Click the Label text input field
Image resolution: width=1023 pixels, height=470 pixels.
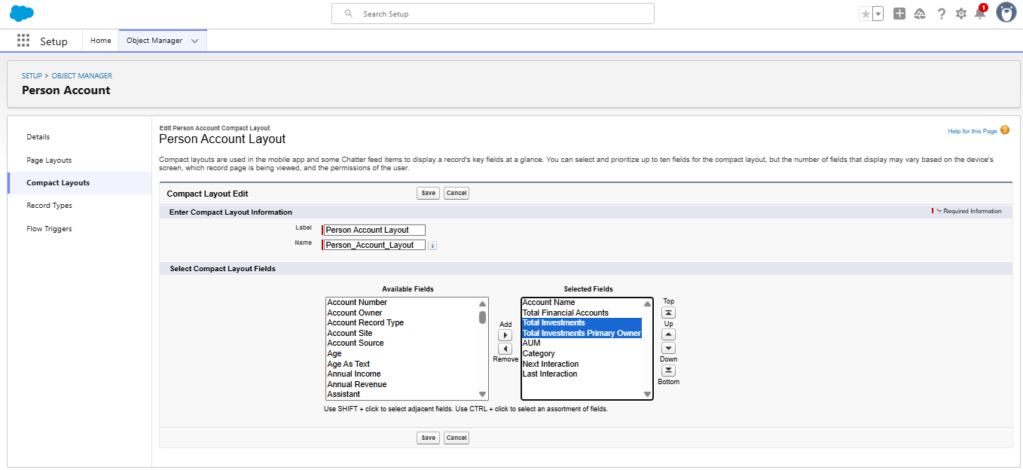[374, 230]
